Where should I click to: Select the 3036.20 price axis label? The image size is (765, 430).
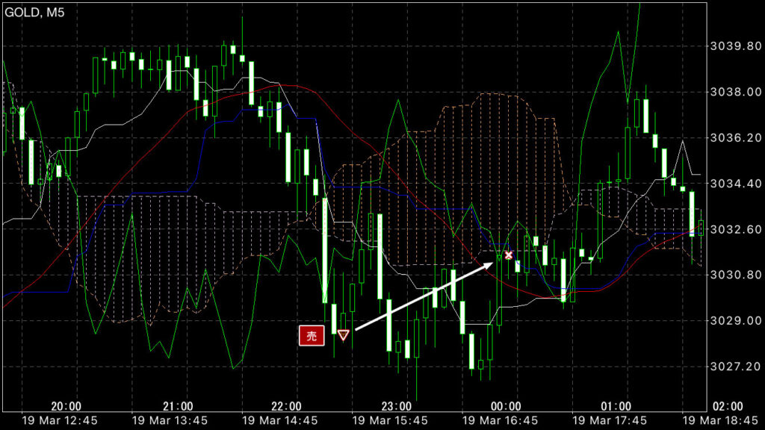click(x=731, y=138)
